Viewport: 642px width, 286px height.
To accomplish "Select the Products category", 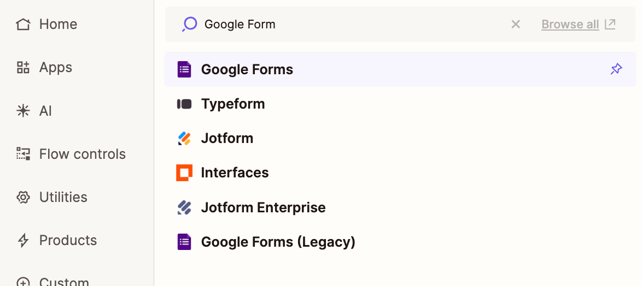I will 68,240.
